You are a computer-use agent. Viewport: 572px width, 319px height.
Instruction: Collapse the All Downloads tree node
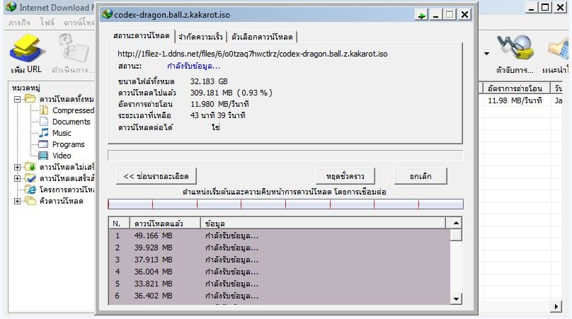[17, 99]
